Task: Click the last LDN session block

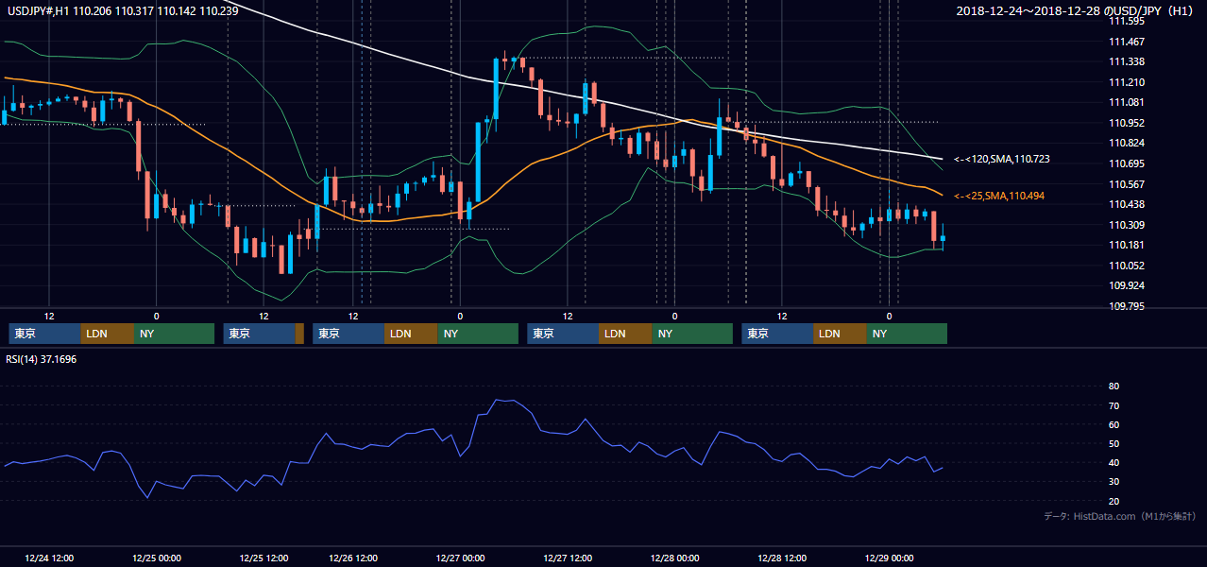Action: click(840, 334)
